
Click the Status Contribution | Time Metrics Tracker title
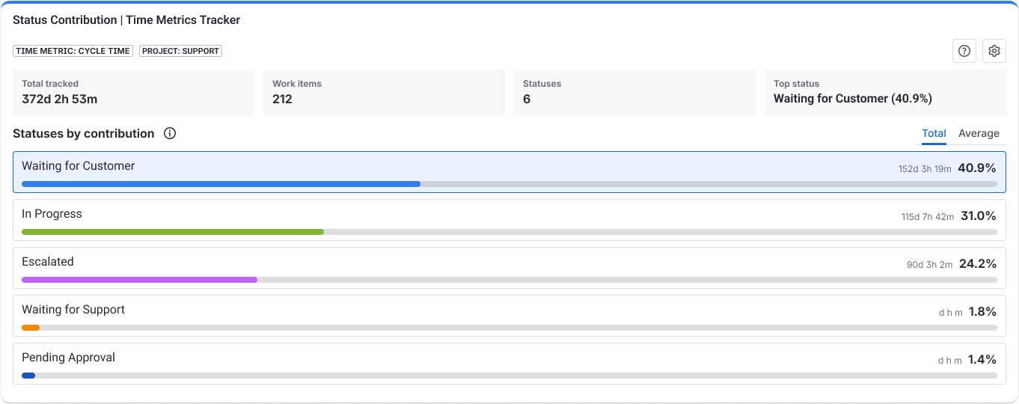(126, 20)
